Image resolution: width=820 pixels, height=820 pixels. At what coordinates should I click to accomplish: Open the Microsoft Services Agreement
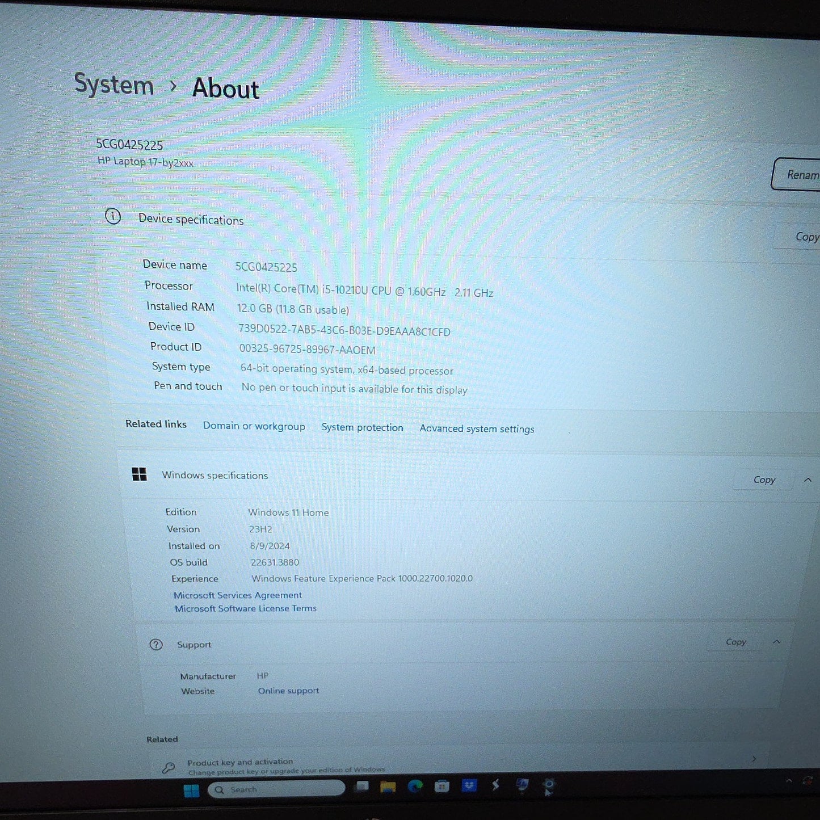[x=238, y=595]
